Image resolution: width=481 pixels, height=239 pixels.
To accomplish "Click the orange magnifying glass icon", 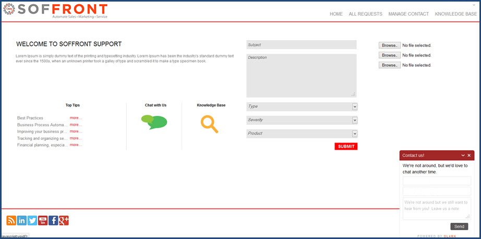I will 209,124.
